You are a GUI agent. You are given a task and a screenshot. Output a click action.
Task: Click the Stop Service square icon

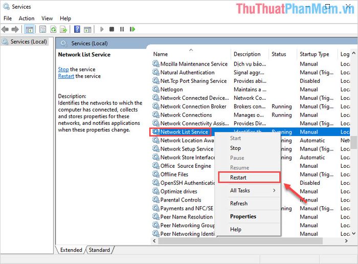tap(111, 29)
